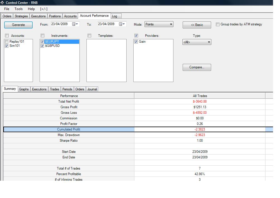
Task: Open the Orders sub-tab
Action: pos(80,89)
